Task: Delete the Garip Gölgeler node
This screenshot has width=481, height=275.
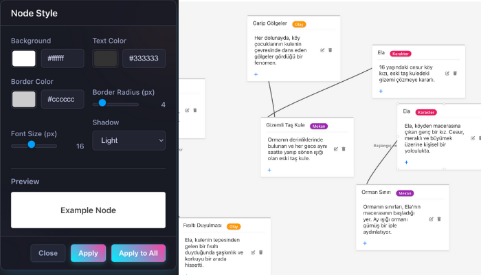Action: 330,50
